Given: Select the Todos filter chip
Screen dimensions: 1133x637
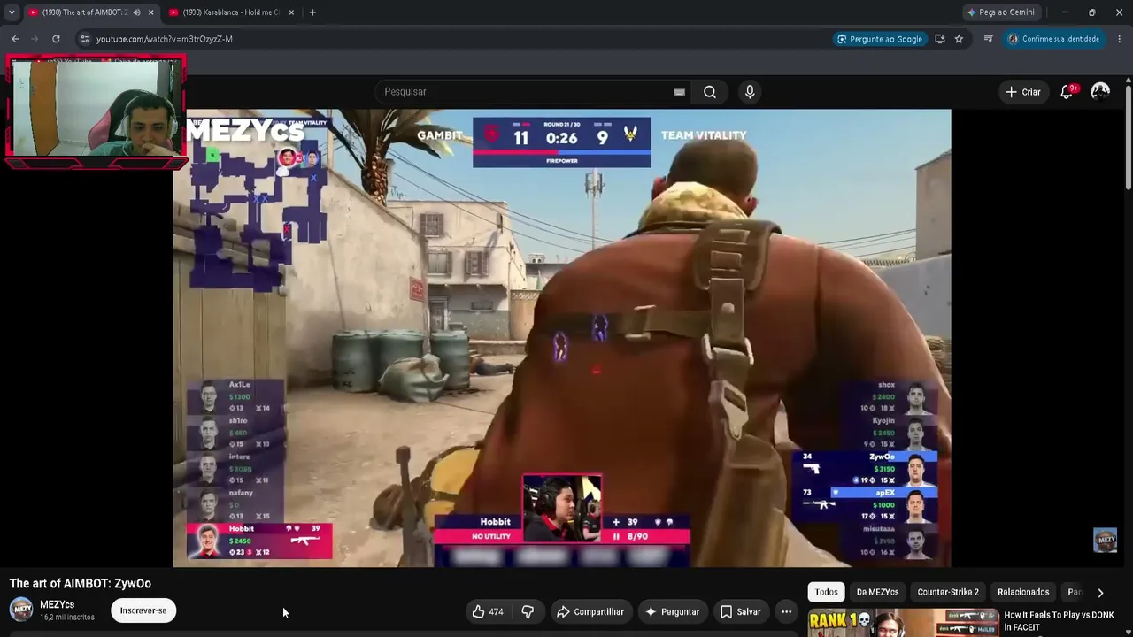Looking at the screenshot, I should 827,592.
